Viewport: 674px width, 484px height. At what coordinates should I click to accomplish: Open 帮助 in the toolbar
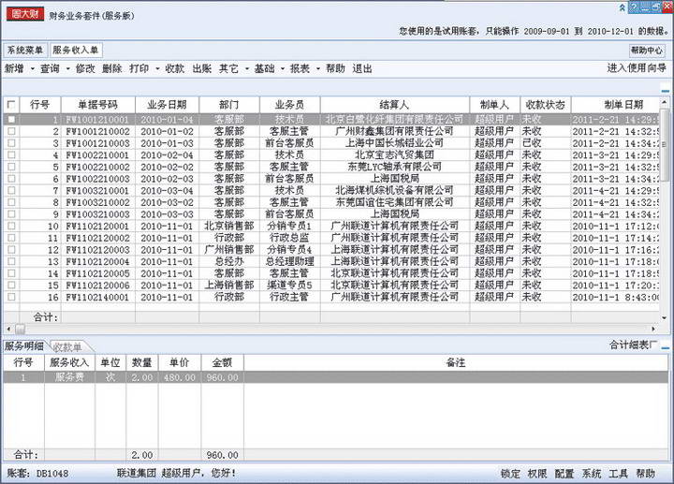coord(335,68)
